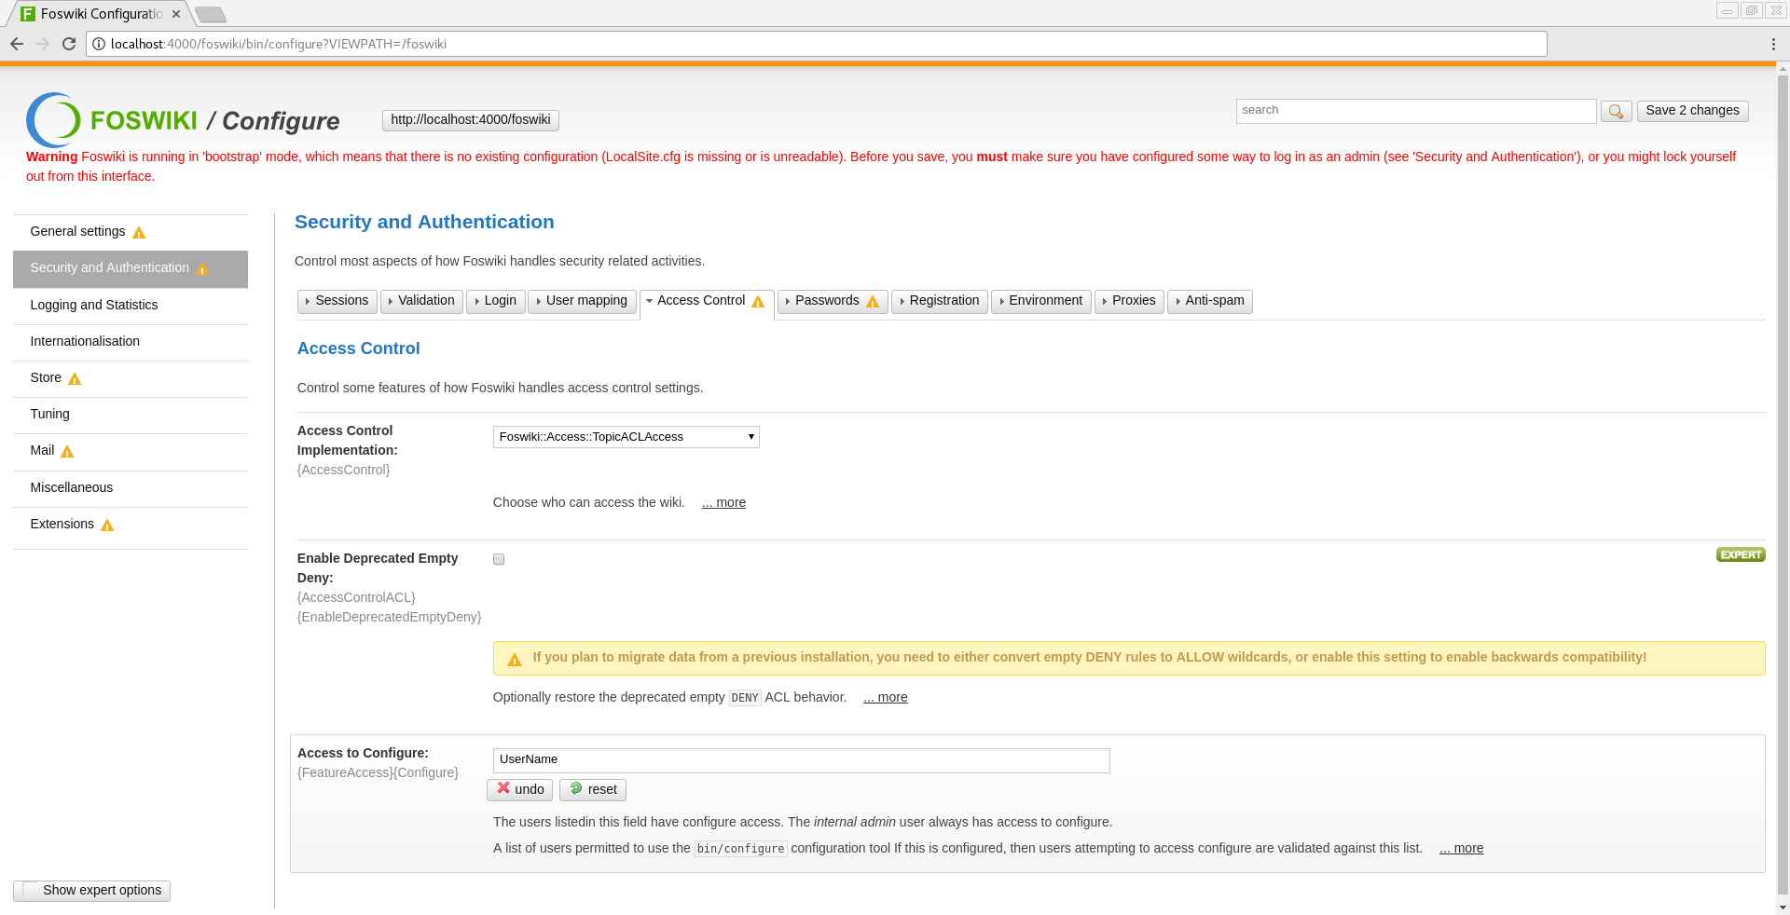Click the green EXPERT badge

(x=1741, y=554)
